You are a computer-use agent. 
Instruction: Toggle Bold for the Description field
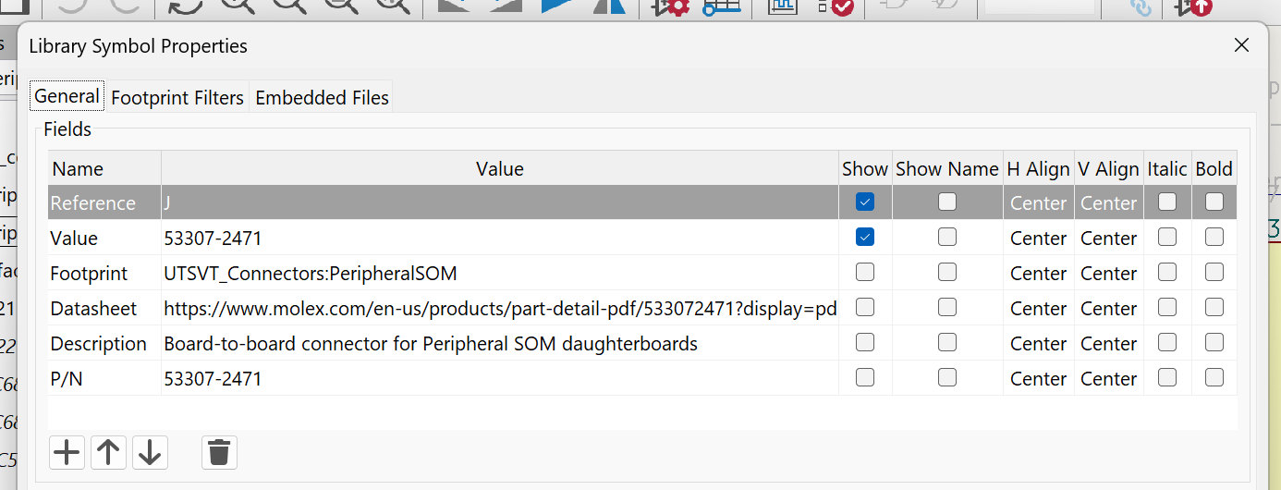[x=1214, y=342]
